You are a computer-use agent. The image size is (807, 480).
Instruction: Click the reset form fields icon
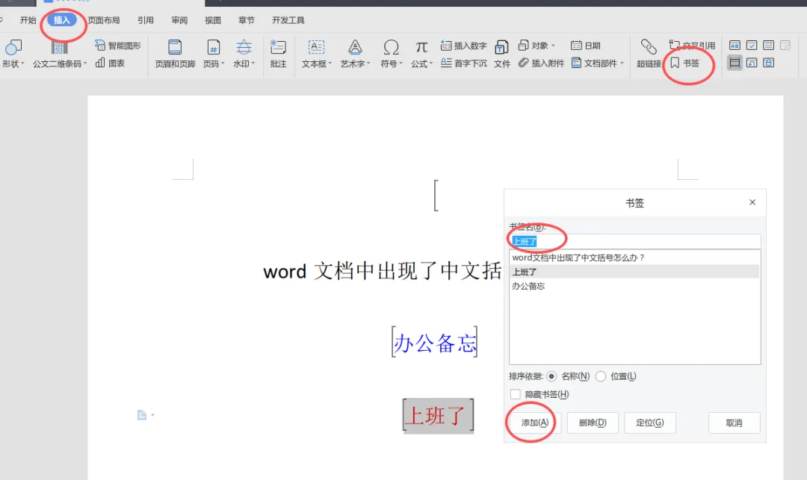click(752, 63)
